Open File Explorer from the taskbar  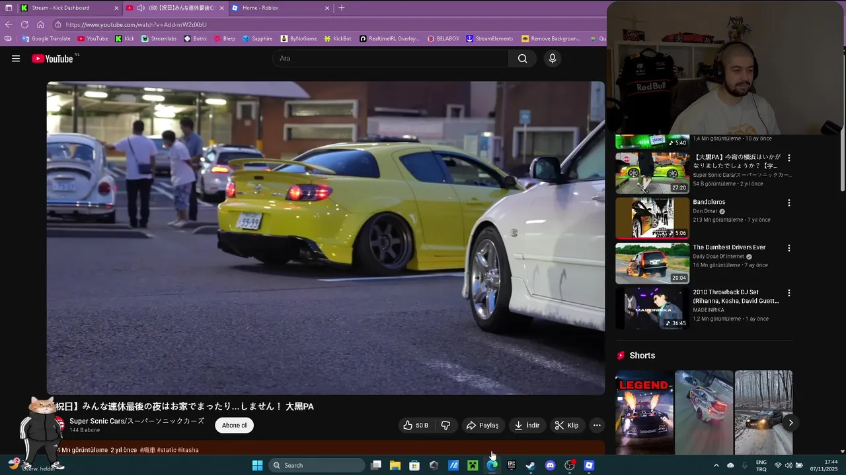395,465
